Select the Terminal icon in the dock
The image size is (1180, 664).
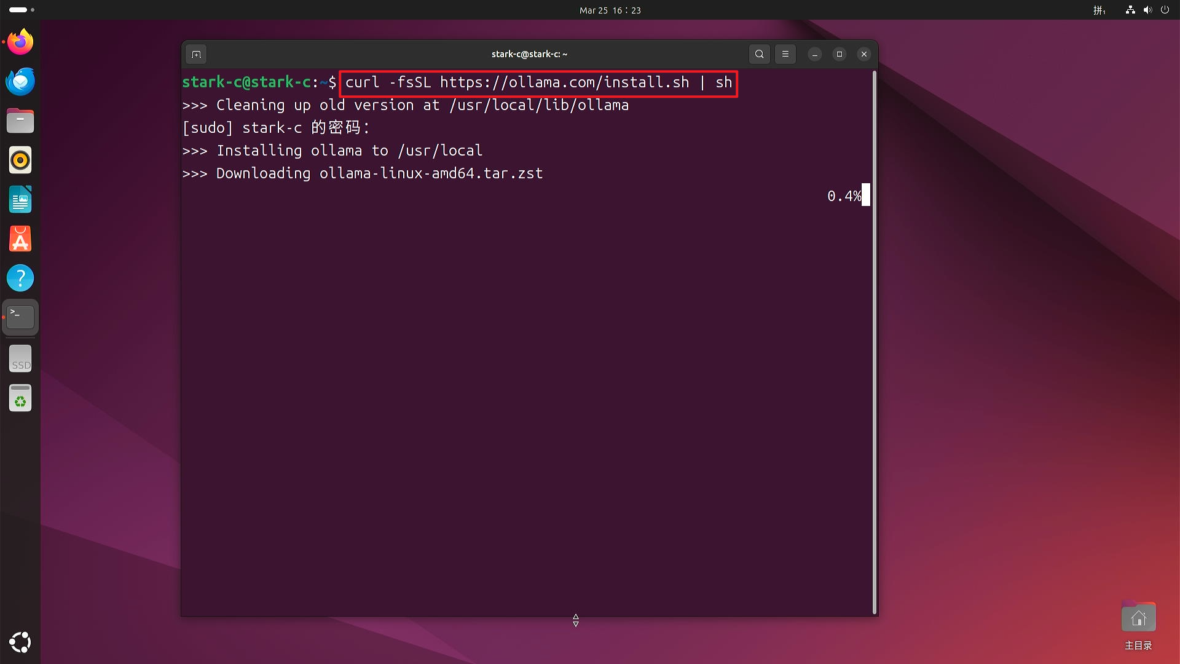point(20,317)
